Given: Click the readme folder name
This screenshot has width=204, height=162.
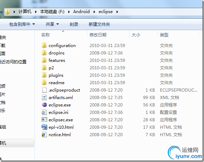Looking at the screenshot, I should click(57, 83).
